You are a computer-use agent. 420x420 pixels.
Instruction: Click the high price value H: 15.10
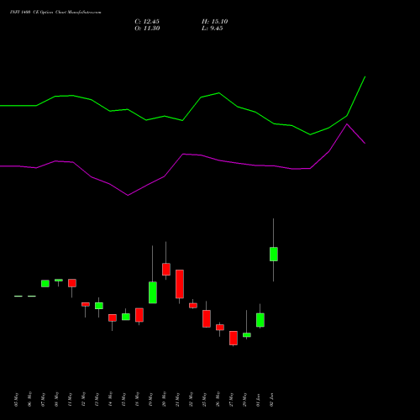[x=215, y=22]
